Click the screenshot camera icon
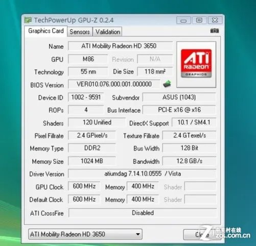256x246 pixels. 215,31
